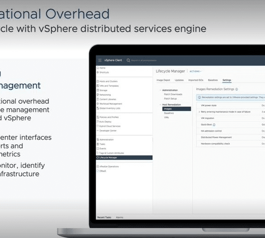Screen dimensions: 265x238
Task: Open the hamburger menu in vSphere Client
Action: tap(100, 60)
